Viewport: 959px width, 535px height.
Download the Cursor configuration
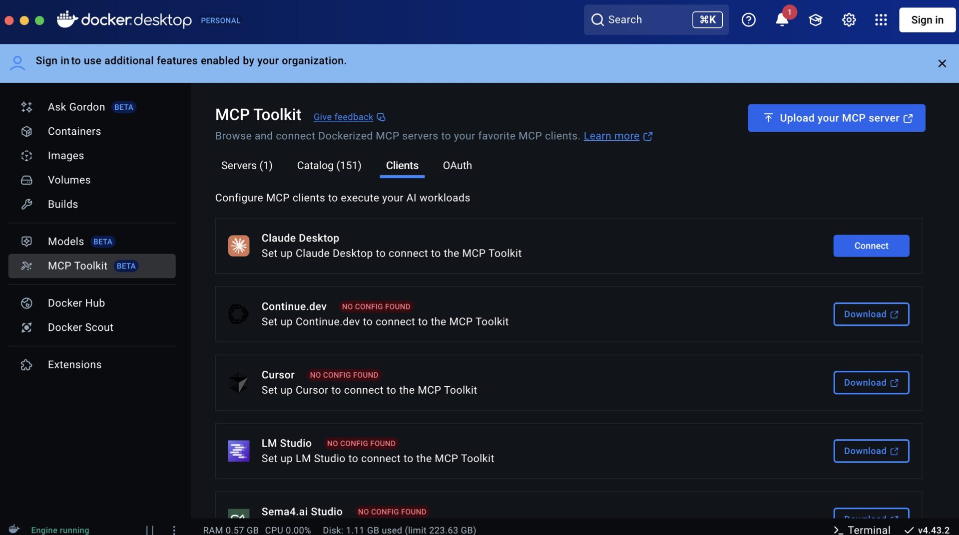pyautogui.click(x=871, y=382)
